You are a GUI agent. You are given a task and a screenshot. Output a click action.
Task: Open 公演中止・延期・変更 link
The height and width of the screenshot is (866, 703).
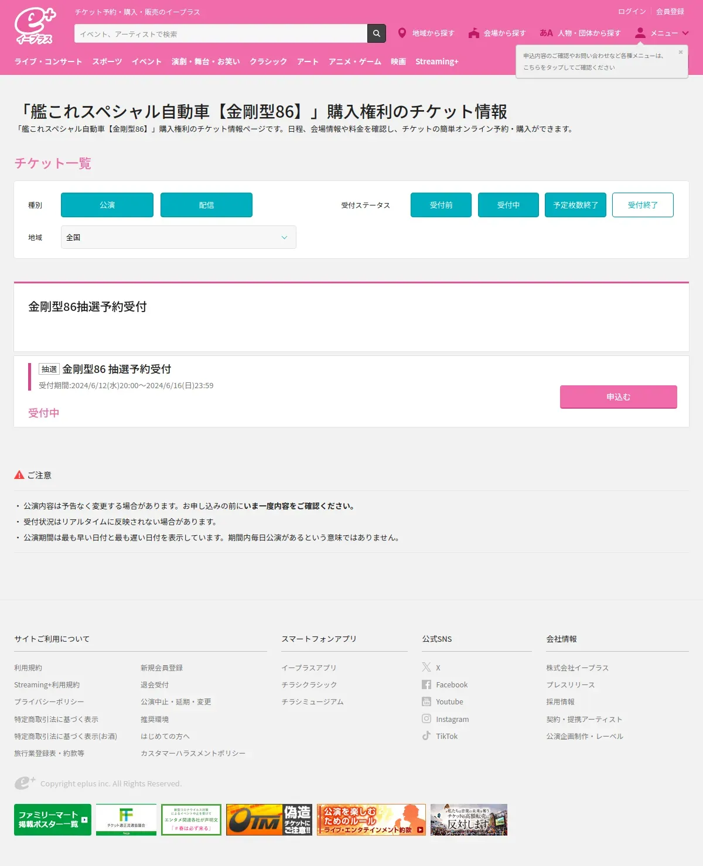176,701
